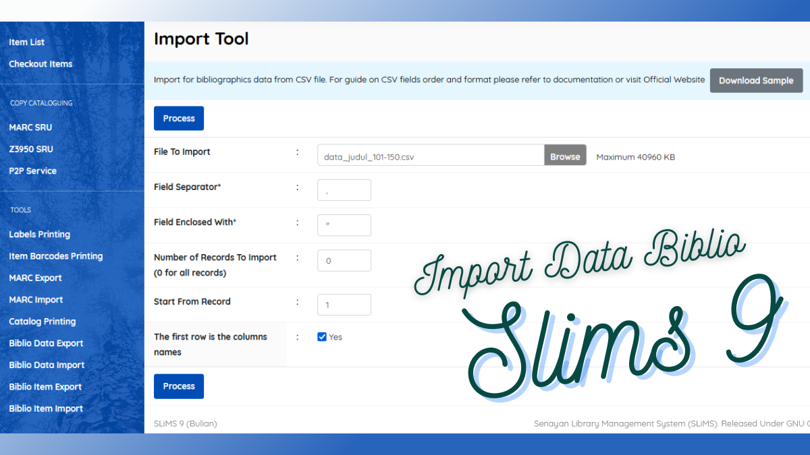Image resolution: width=810 pixels, height=455 pixels.
Task: Open Item Barcodes Printing
Action: (x=55, y=255)
